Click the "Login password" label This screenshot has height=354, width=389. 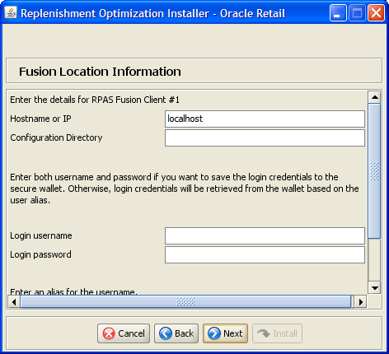click(40, 254)
